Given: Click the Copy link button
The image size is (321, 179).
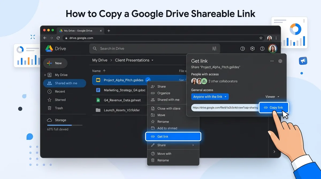Looking at the screenshot, I should (x=274, y=108).
